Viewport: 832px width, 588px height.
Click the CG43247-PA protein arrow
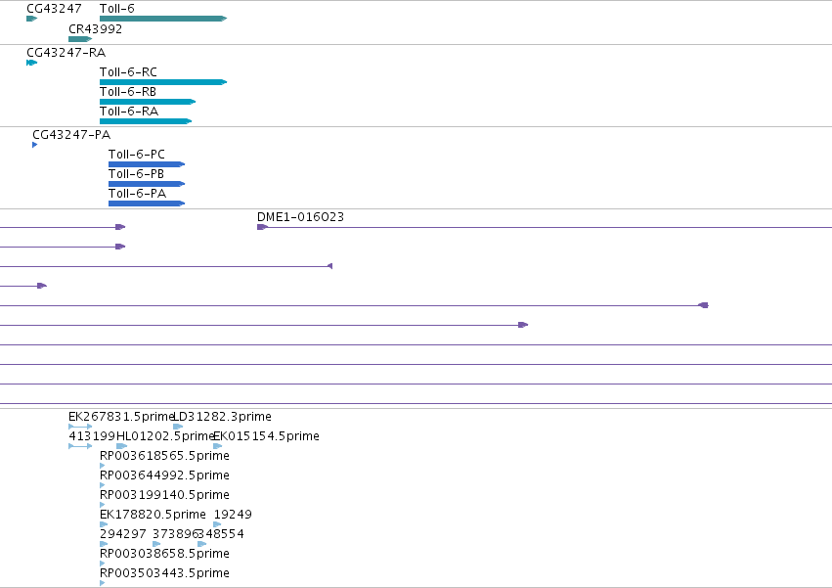tap(35, 145)
